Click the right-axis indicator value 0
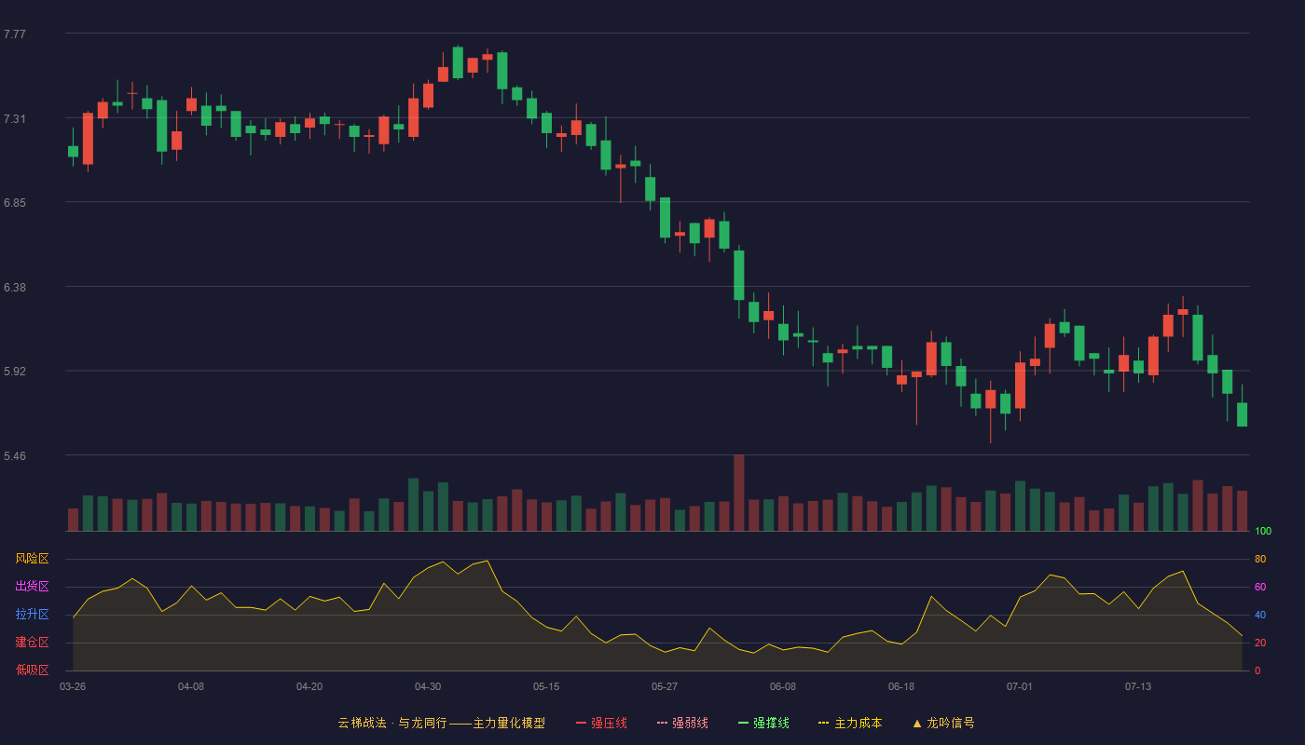Image resolution: width=1305 pixels, height=745 pixels. click(x=1257, y=671)
